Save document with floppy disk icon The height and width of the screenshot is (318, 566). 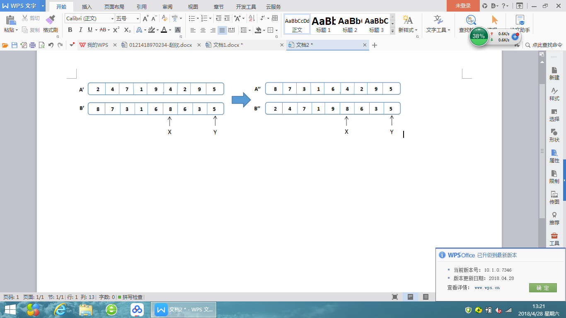15,45
